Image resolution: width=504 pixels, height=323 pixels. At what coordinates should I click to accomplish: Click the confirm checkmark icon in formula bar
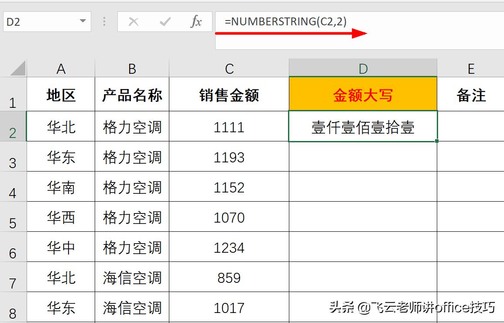164,21
